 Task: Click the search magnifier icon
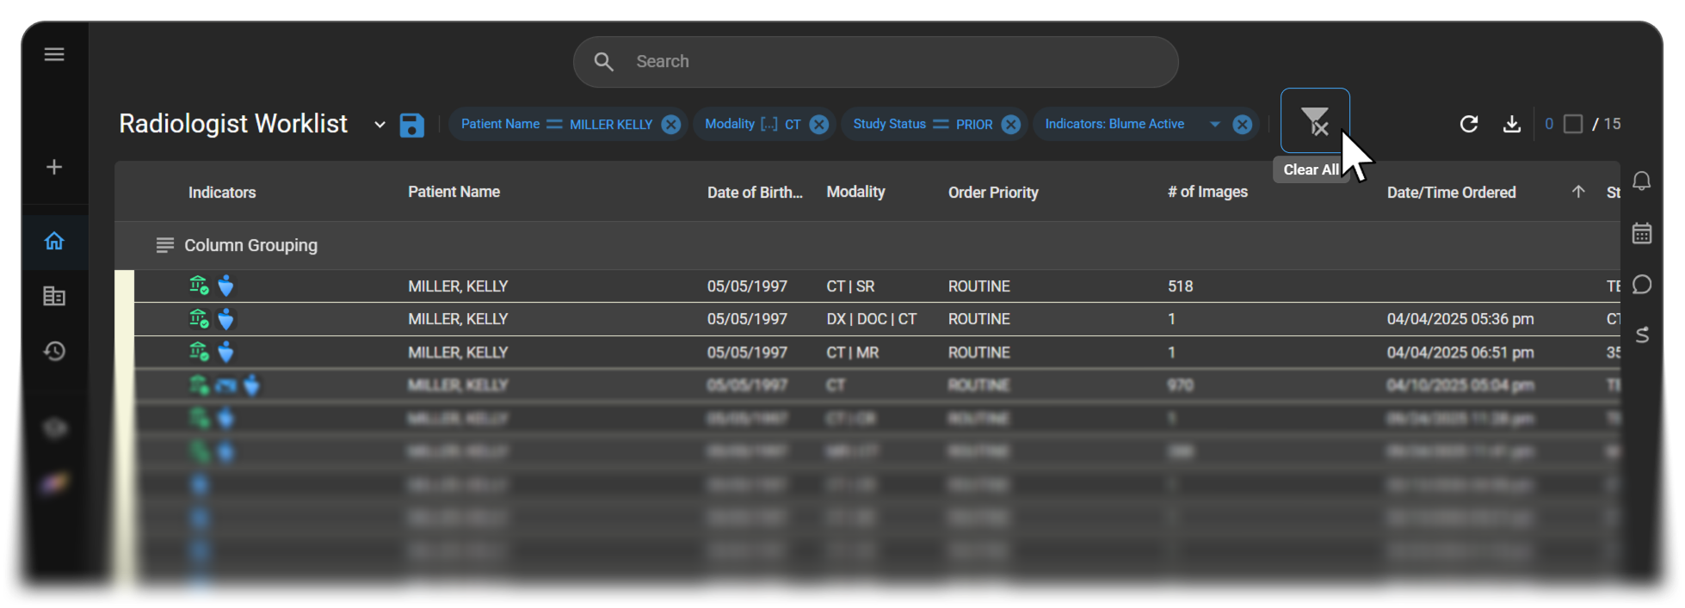point(604,62)
